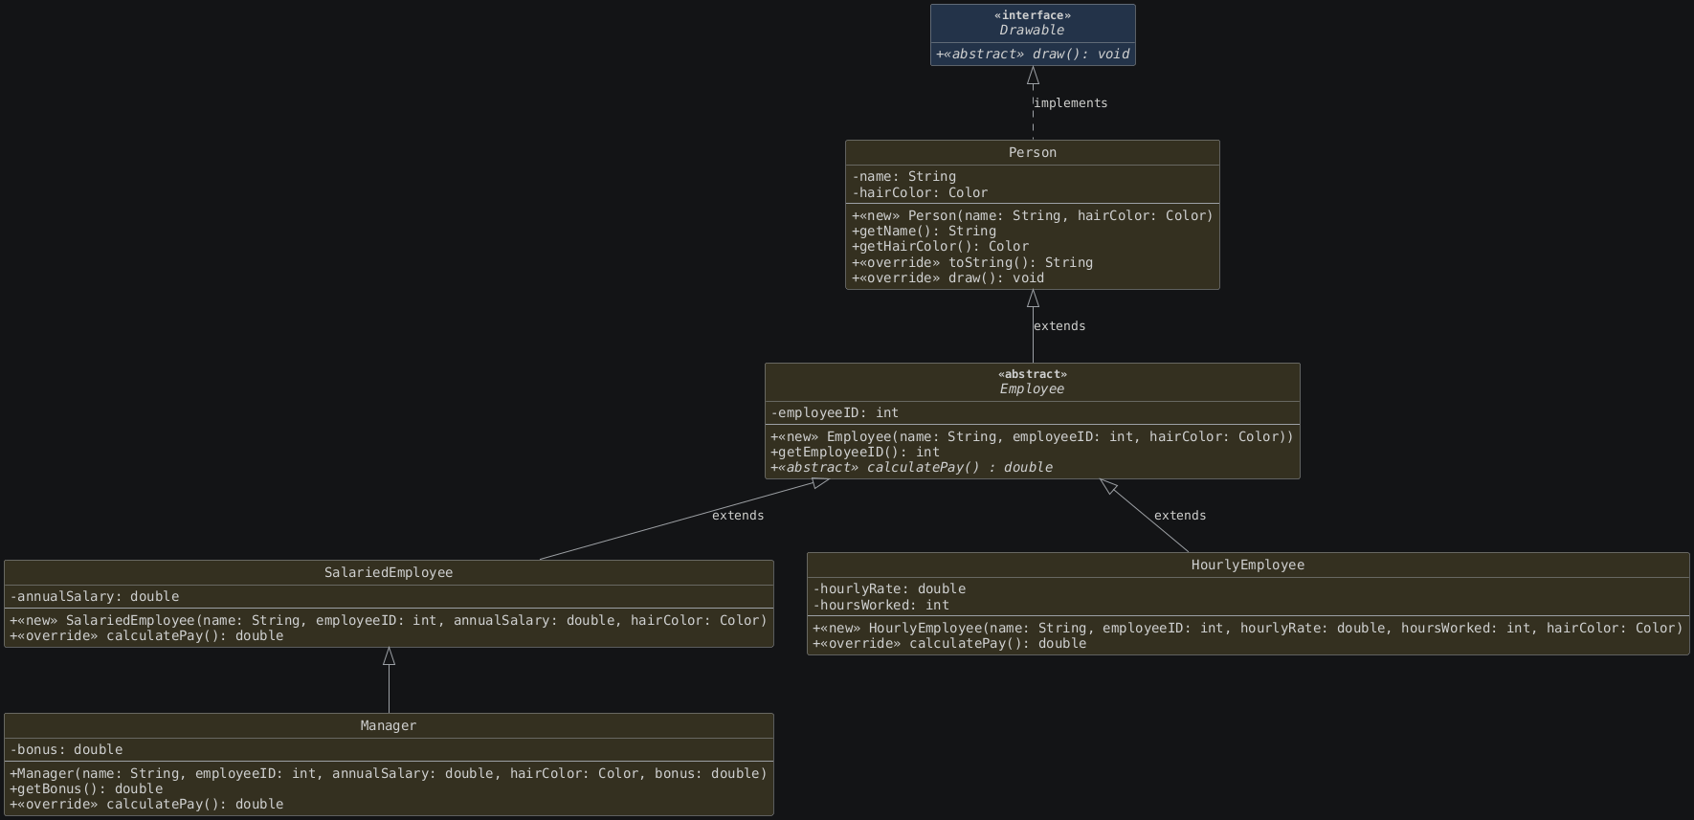Select the toString(): String override method
Image resolution: width=1694 pixels, height=820 pixels.
point(971,262)
